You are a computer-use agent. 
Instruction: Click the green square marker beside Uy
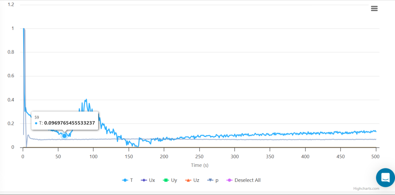(165, 180)
